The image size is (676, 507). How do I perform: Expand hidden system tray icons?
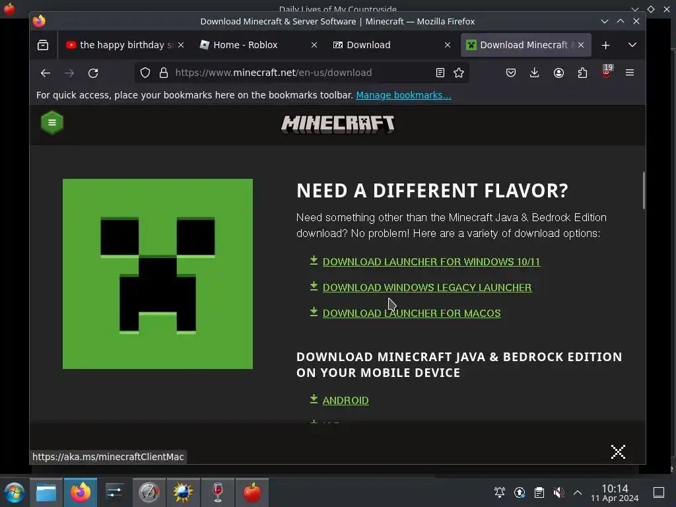coord(578,492)
